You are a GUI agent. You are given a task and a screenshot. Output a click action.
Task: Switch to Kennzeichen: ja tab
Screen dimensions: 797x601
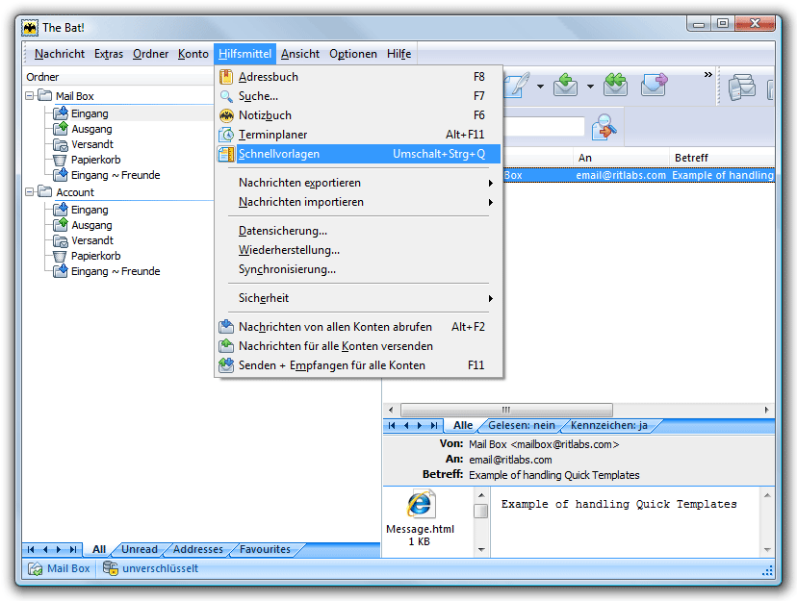609,425
